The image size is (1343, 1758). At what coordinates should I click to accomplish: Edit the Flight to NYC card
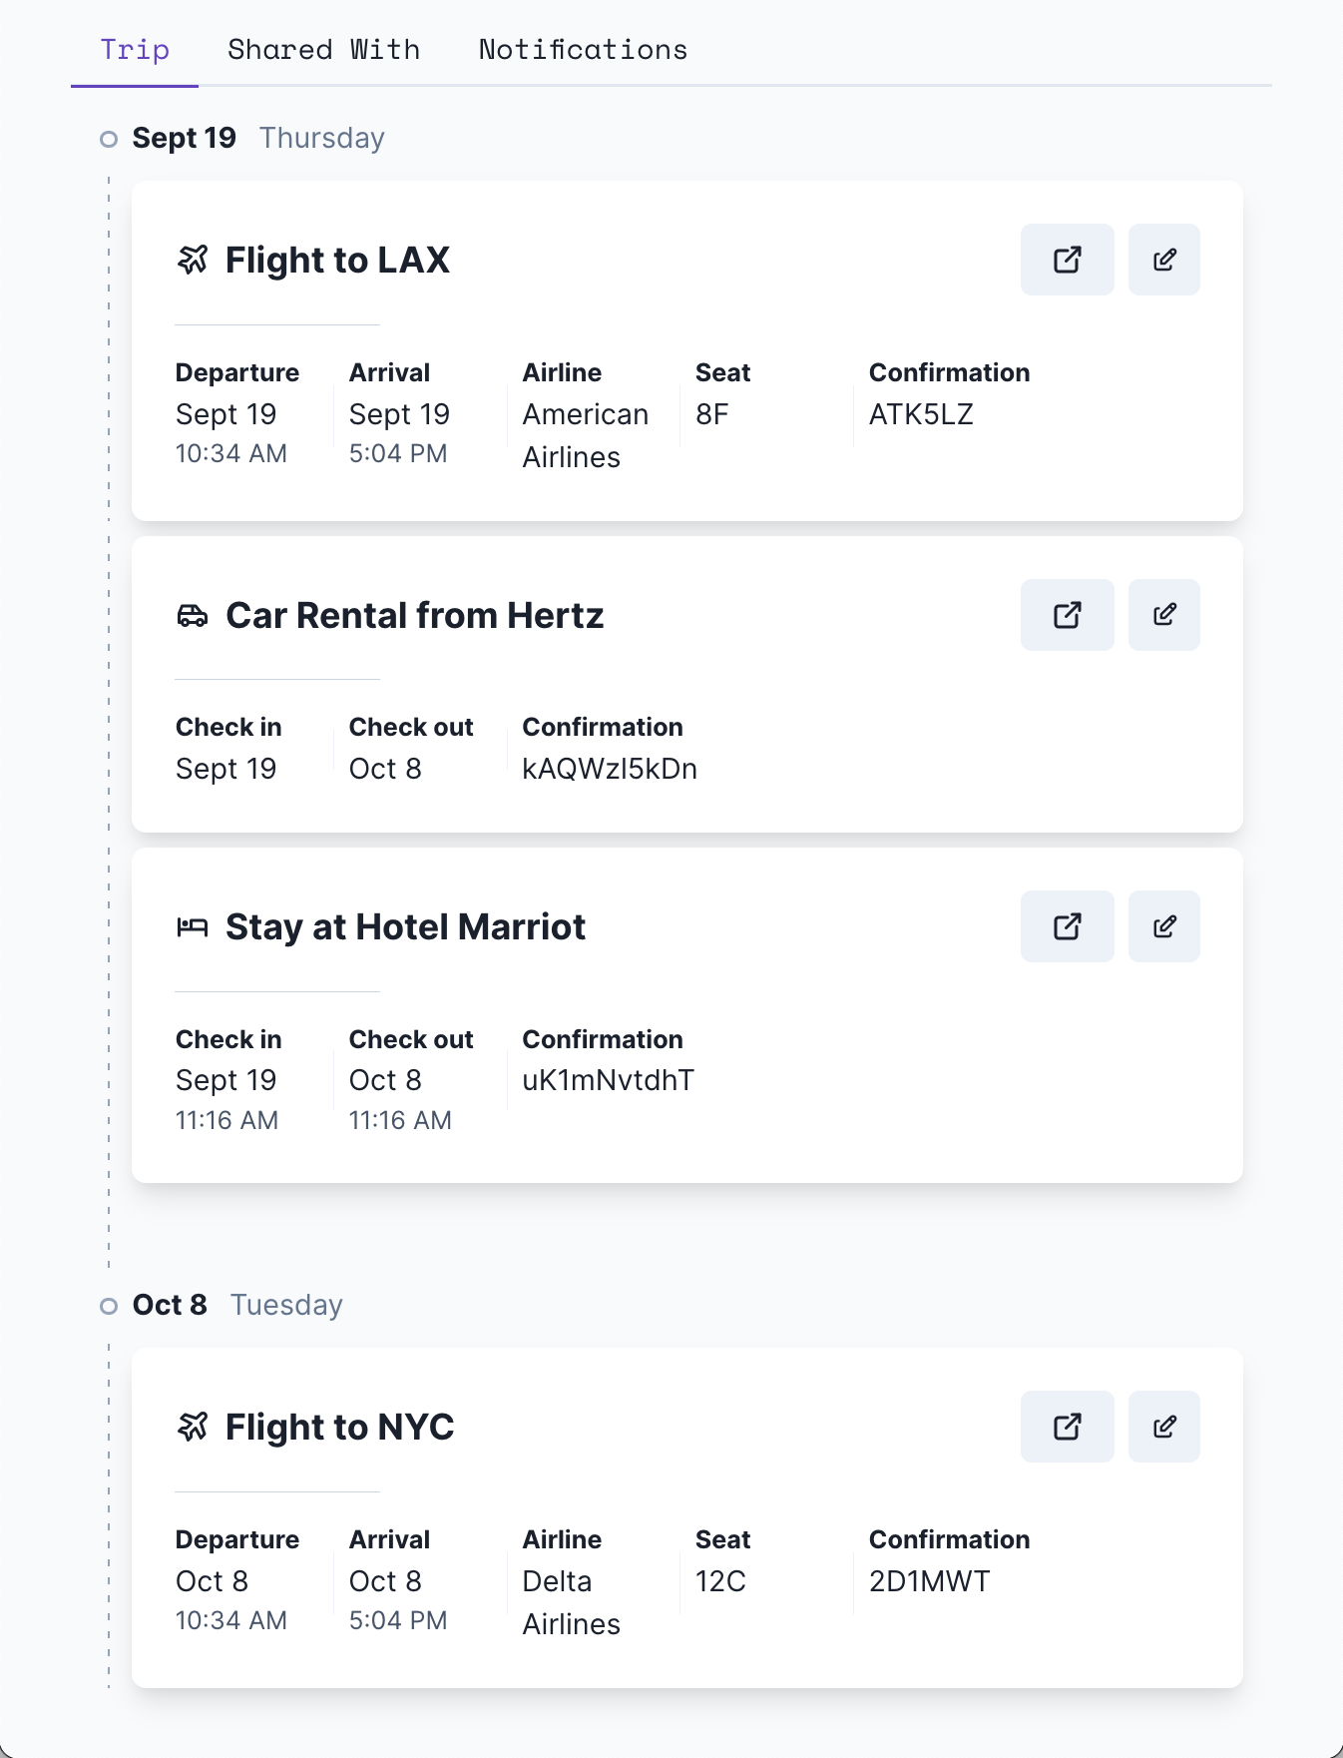(x=1163, y=1427)
